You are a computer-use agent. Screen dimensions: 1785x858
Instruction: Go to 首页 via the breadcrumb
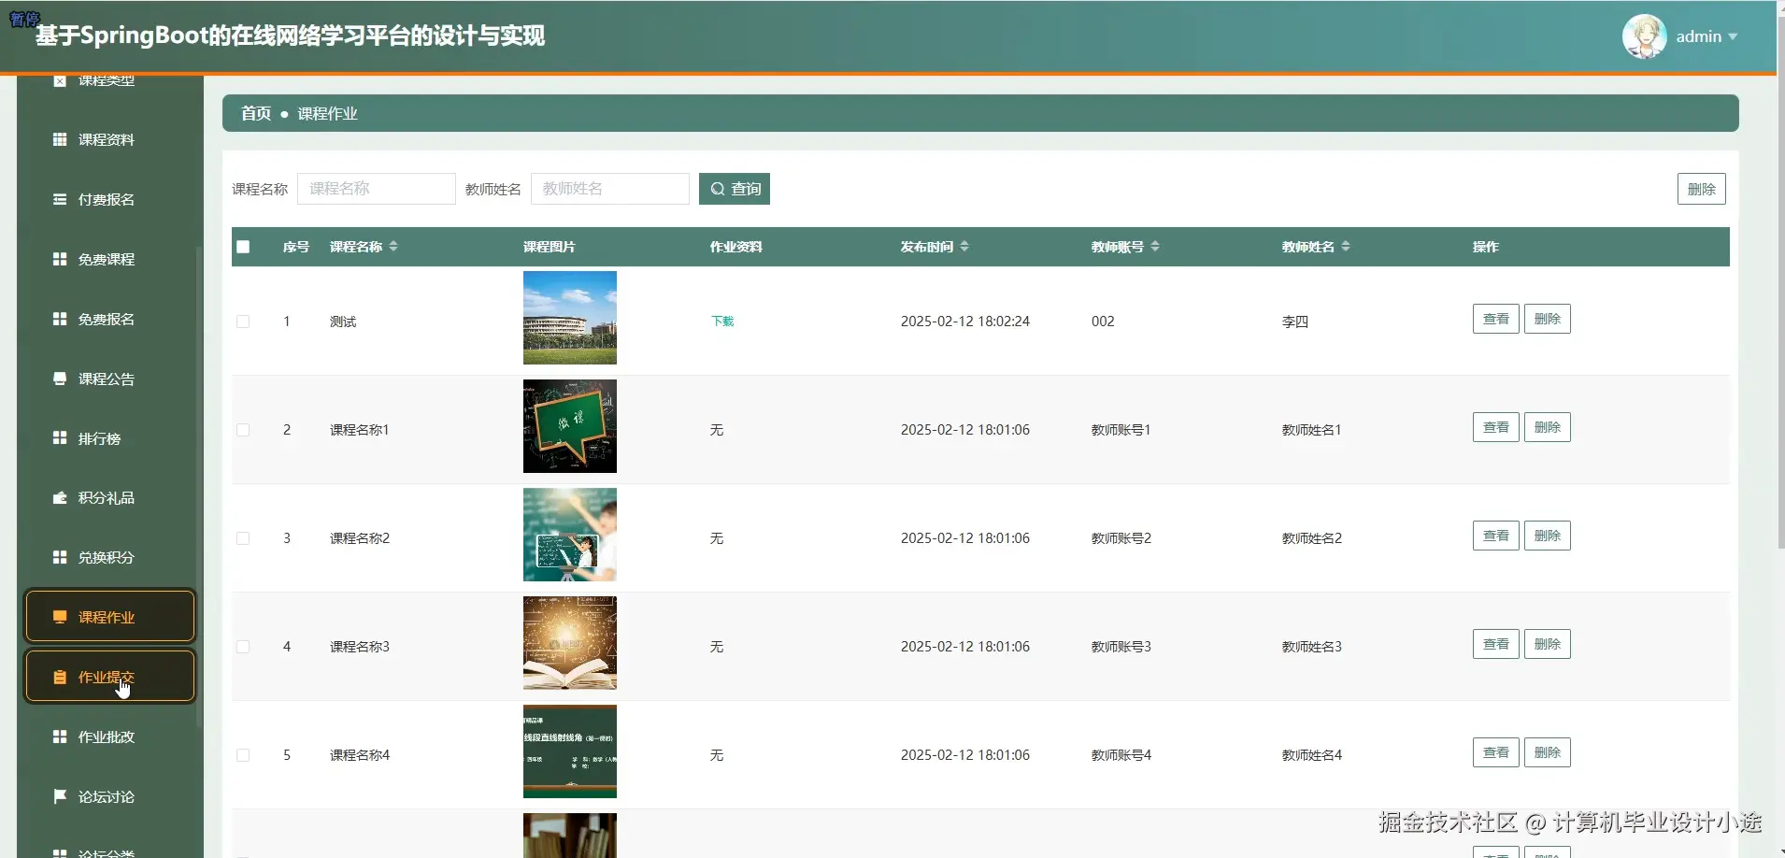pos(256,113)
